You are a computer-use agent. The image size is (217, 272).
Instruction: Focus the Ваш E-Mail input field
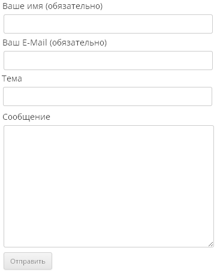point(108,61)
